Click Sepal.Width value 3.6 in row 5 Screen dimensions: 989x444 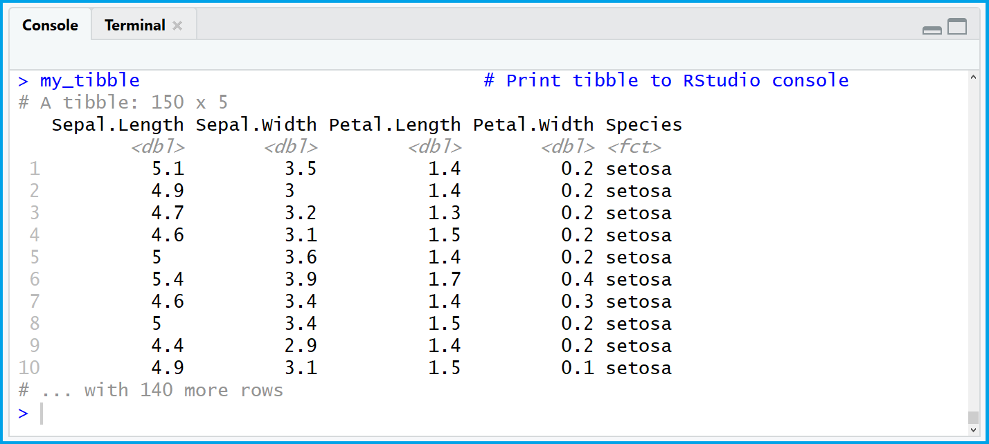[301, 257]
